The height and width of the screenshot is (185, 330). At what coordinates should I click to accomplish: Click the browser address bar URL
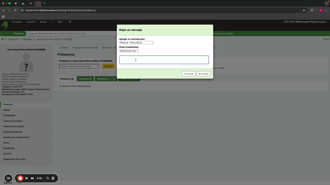pos(60,10)
